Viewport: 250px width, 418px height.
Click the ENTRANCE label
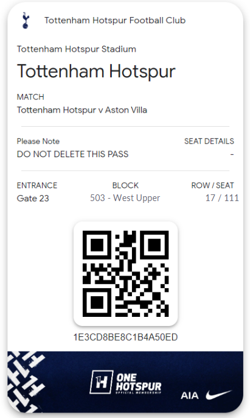point(37,185)
